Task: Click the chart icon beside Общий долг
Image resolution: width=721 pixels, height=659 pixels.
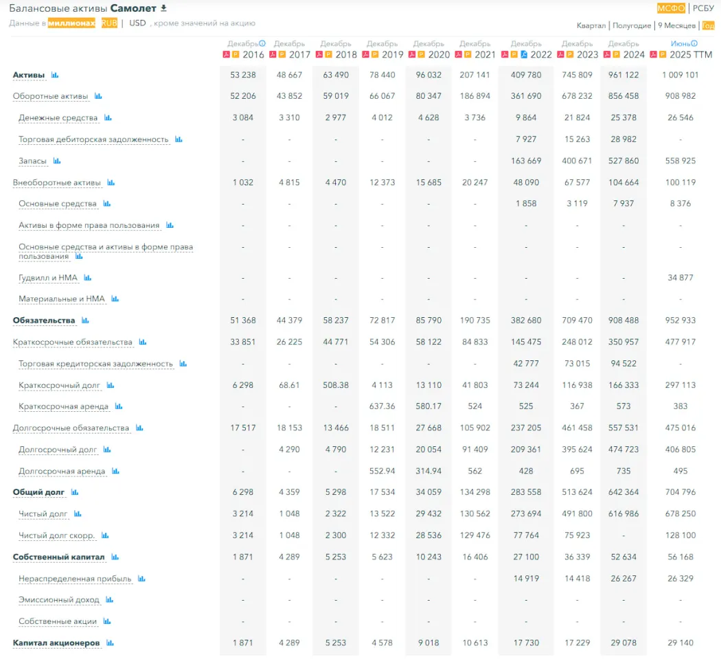Action: (x=75, y=492)
